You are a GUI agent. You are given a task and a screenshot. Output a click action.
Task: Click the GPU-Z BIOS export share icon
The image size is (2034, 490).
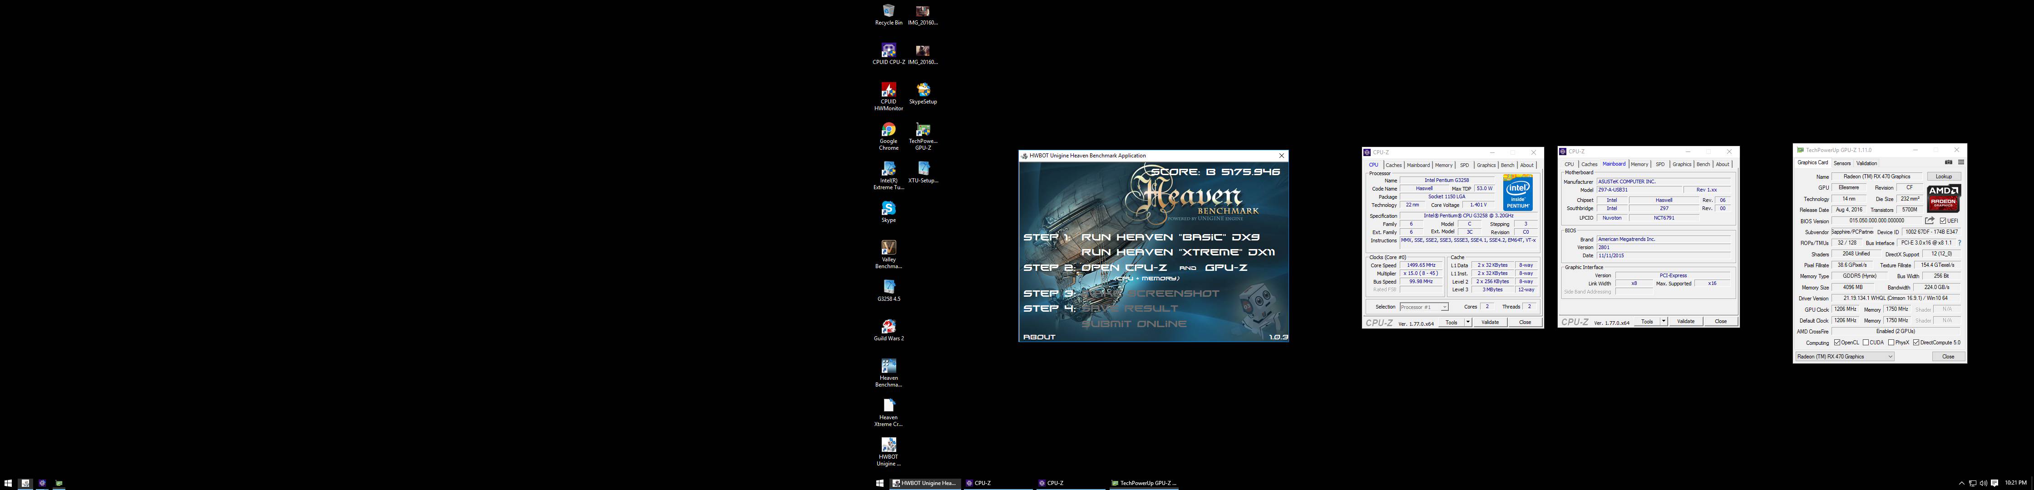click(x=1929, y=220)
